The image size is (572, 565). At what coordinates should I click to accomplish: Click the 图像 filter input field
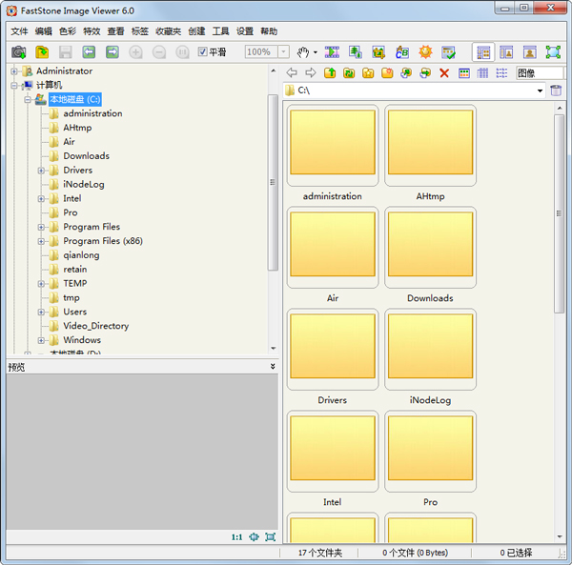(x=540, y=73)
